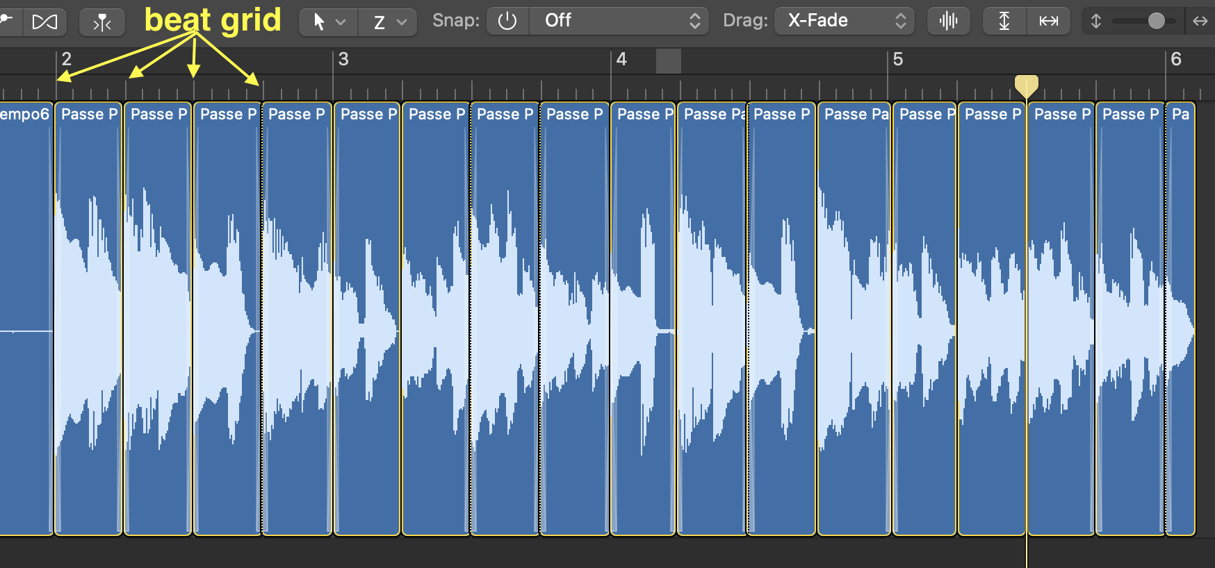Click the Waveform Zoom button
The height and width of the screenshot is (568, 1215).
pyautogui.click(x=948, y=21)
